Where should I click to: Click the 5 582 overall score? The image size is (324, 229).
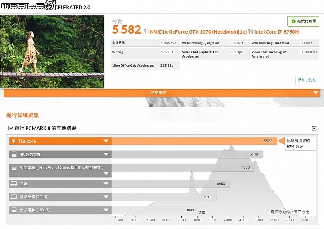pyautogui.click(x=126, y=30)
